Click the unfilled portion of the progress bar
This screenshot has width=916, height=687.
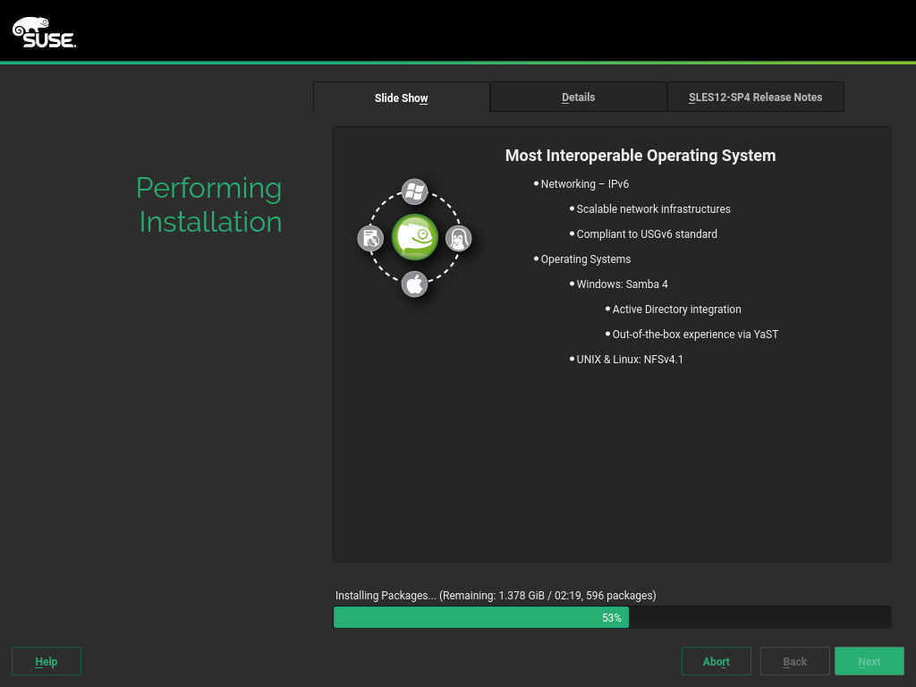[x=759, y=617]
